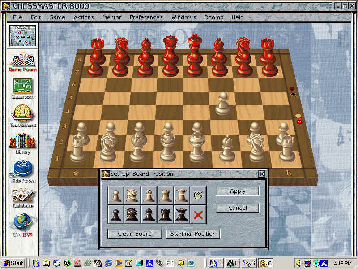Enter the Library room
358x269 pixels.
(x=23, y=143)
